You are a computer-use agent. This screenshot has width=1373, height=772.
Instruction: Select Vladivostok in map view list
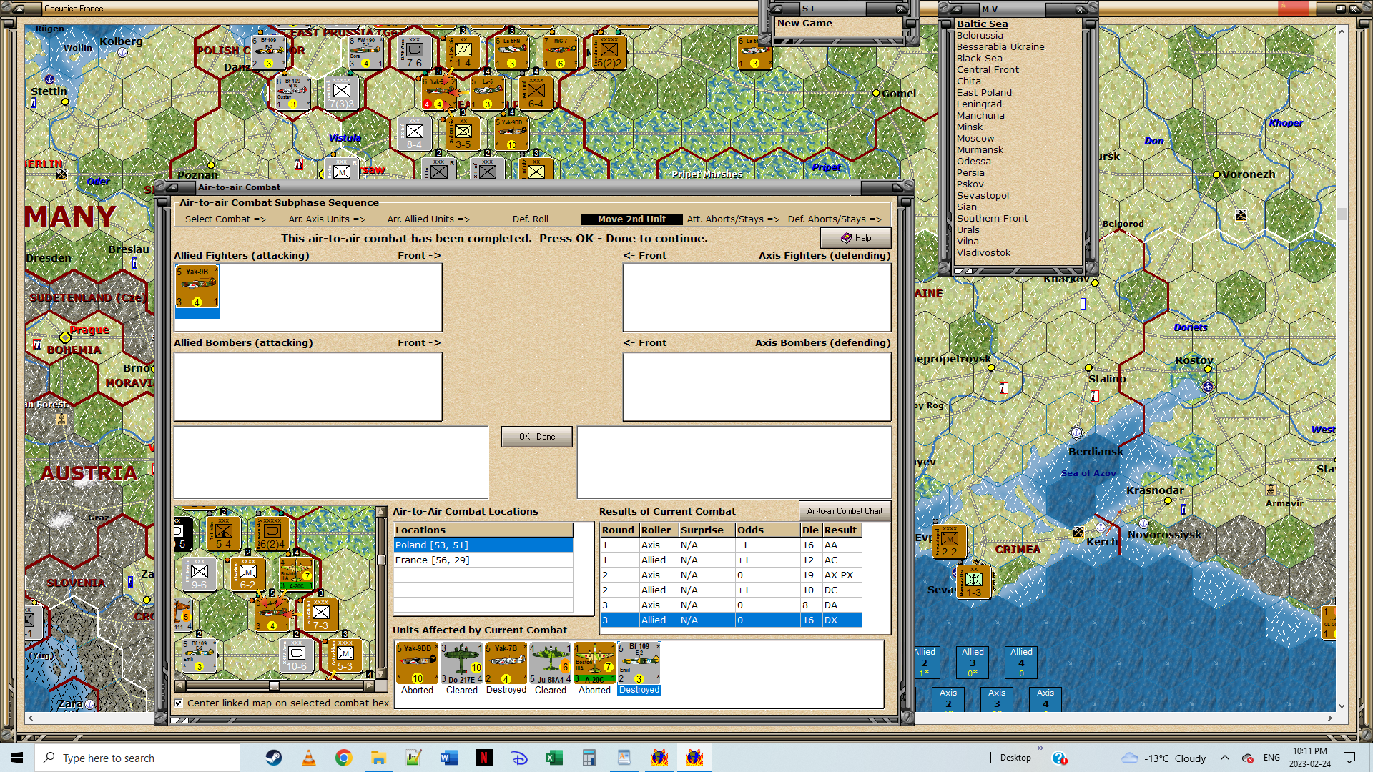click(983, 252)
